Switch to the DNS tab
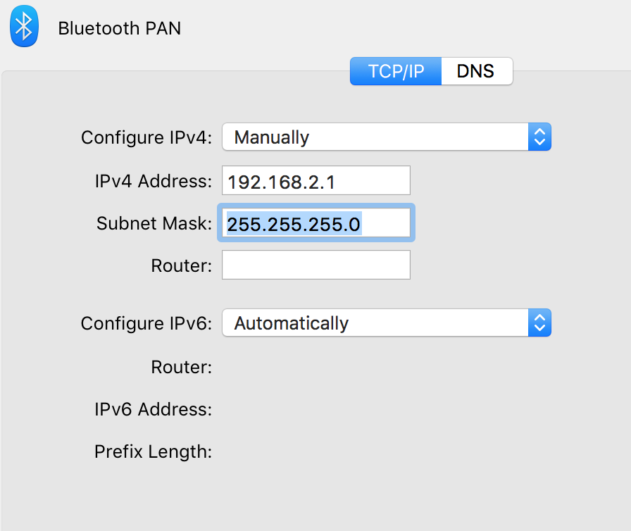Viewport: 631px width, 531px height. 476,71
